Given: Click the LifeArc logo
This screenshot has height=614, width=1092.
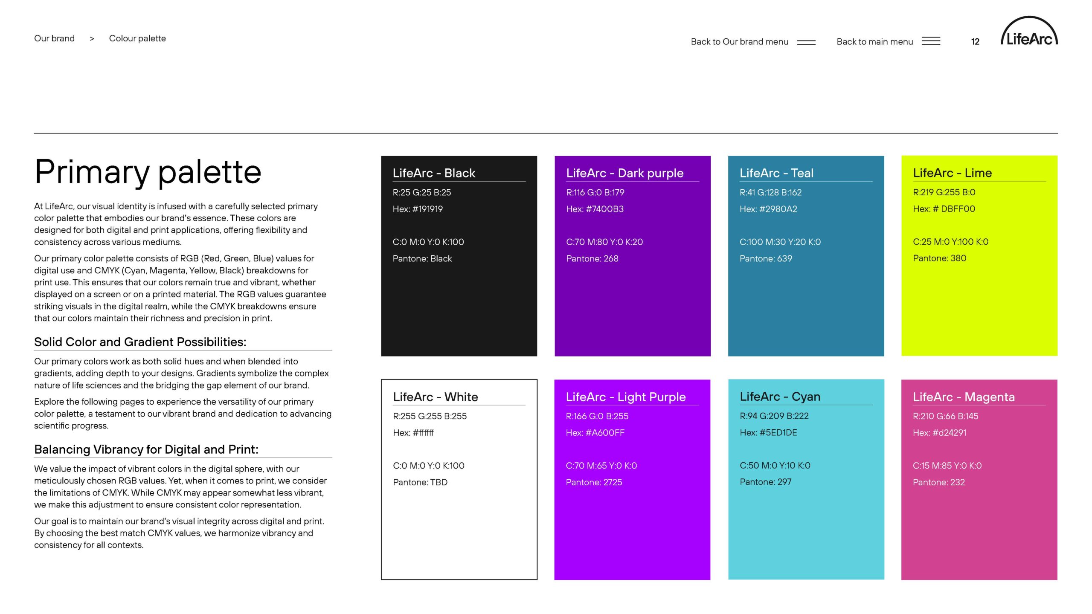Looking at the screenshot, I should coord(1029,31).
